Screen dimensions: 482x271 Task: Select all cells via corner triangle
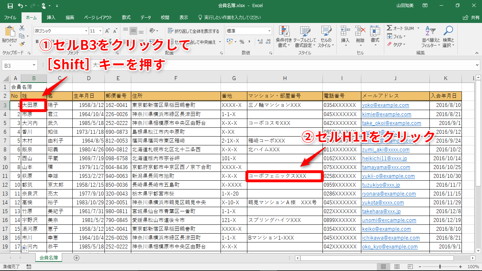pos(6,78)
